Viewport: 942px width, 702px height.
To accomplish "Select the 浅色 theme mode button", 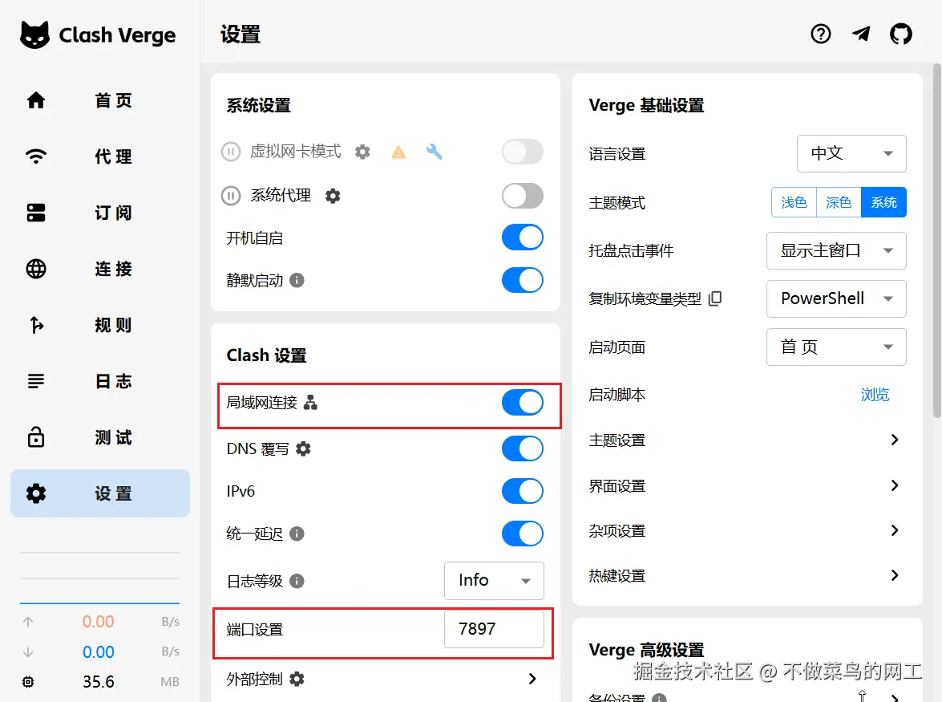I will pyautogui.click(x=794, y=202).
